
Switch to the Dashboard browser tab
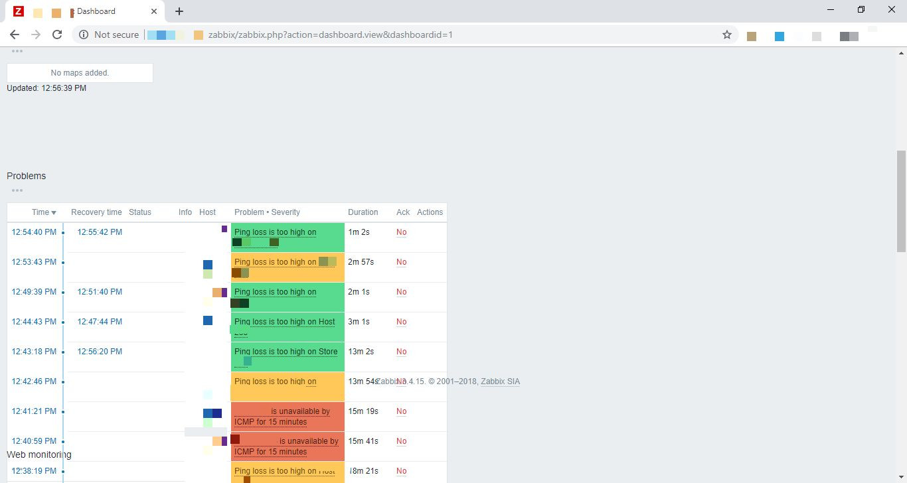point(95,11)
